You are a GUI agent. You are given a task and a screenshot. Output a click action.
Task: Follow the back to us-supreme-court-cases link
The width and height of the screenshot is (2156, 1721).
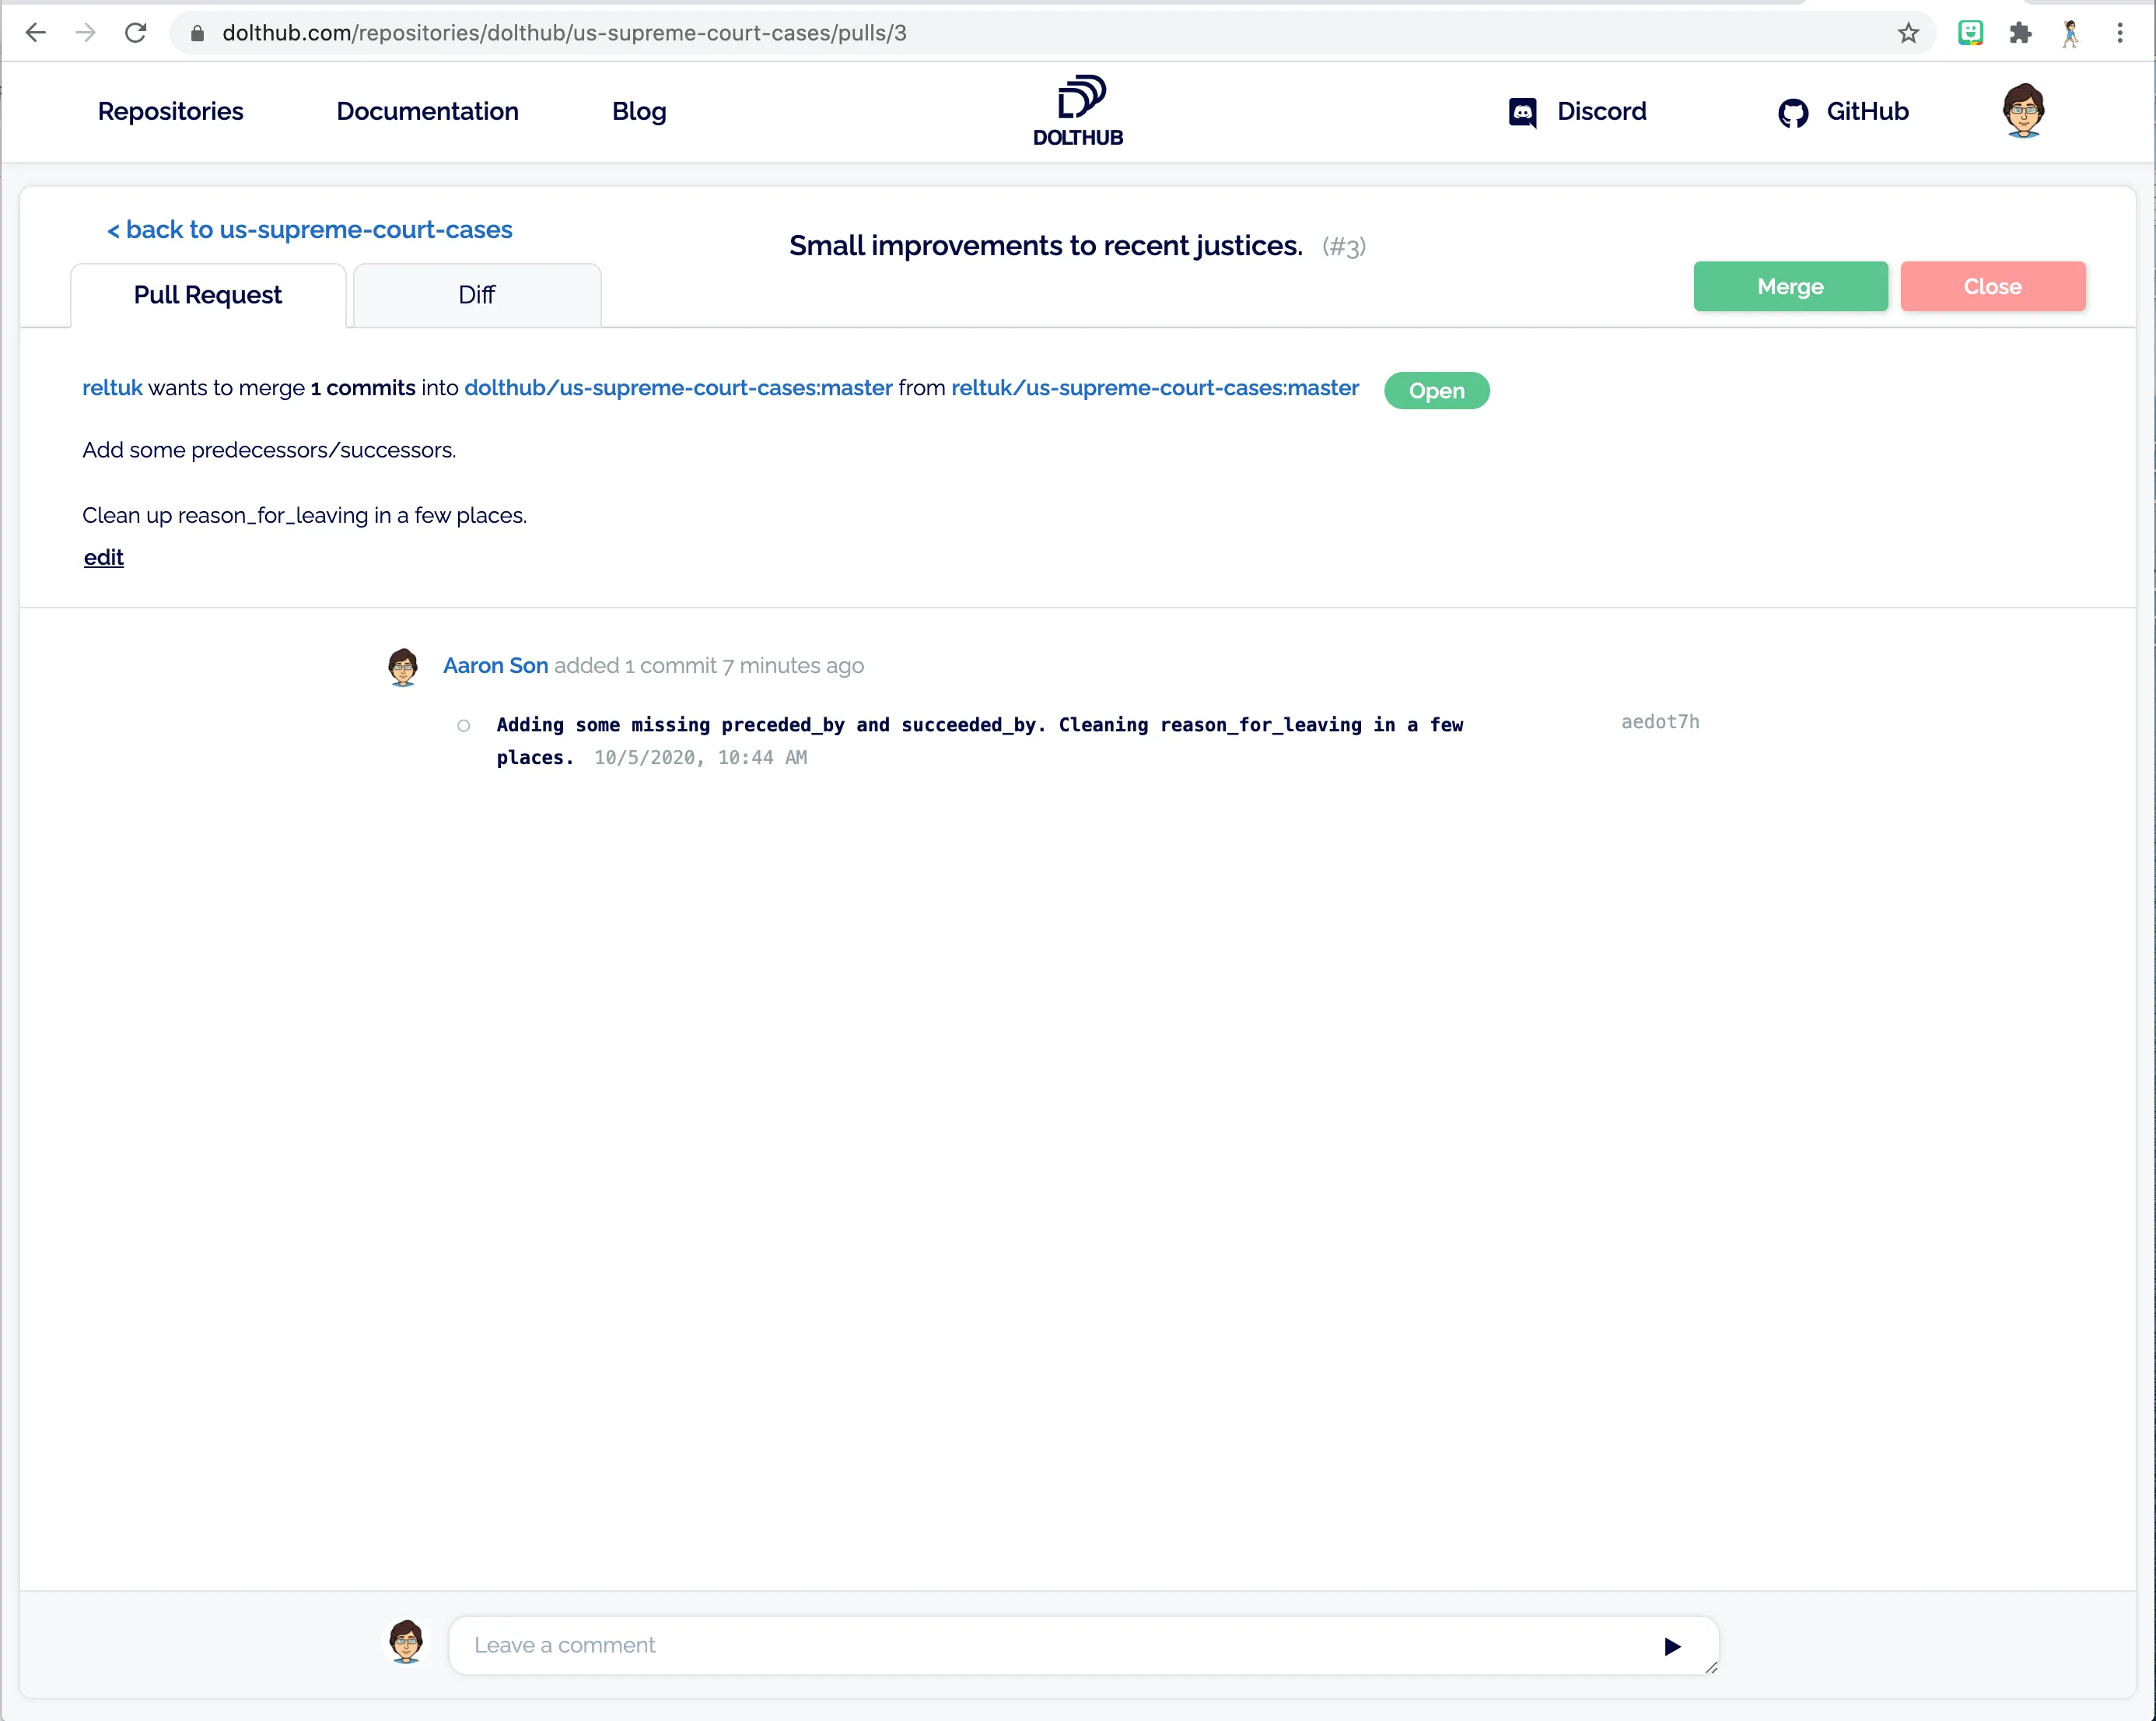[309, 230]
